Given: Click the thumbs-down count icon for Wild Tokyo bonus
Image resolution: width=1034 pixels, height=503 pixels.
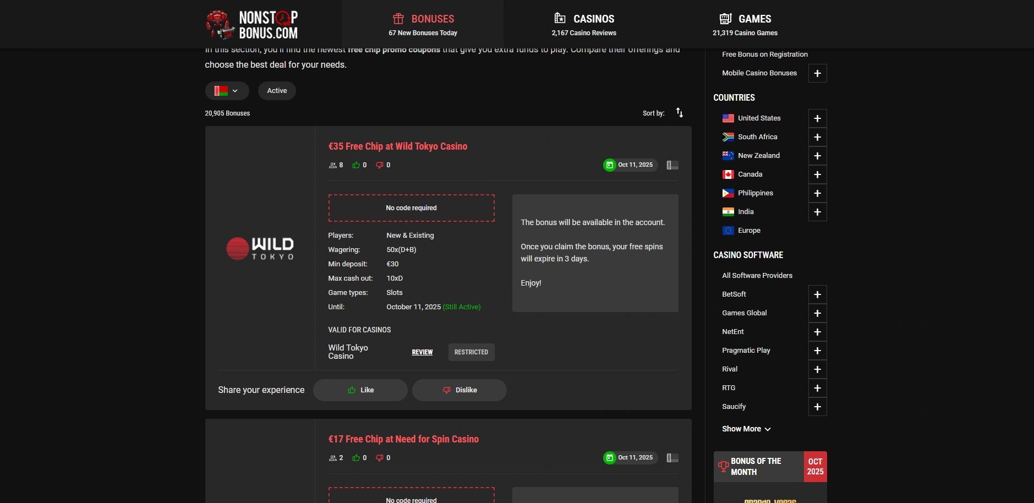Looking at the screenshot, I should [x=380, y=165].
